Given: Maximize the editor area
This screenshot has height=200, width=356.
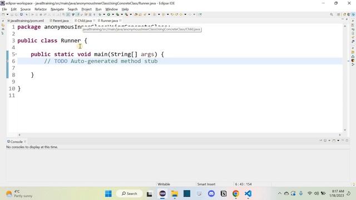Looking at the screenshot, I should pyautogui.click(x=347, y=19).
